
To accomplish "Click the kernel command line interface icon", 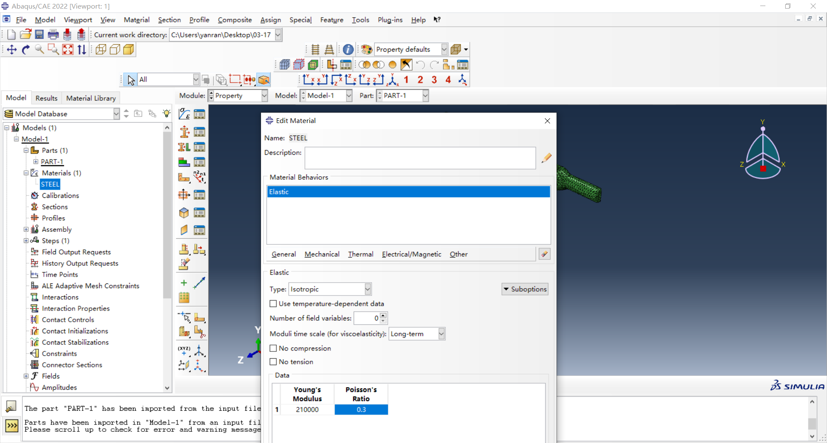I will [12, 426].
